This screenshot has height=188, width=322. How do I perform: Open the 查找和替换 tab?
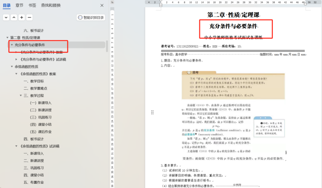(51, 5)
